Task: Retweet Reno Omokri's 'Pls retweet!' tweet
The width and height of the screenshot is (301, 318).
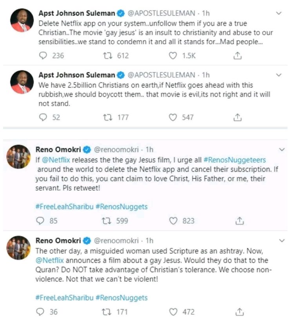Action: coord(107,221)
